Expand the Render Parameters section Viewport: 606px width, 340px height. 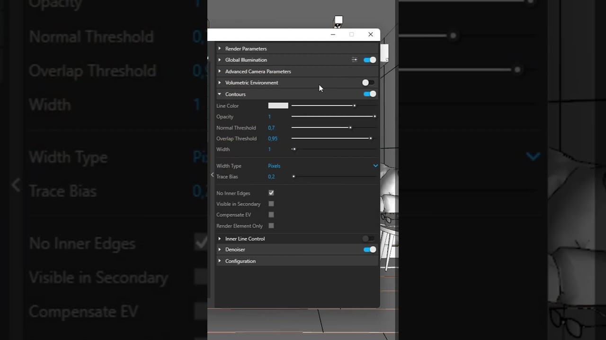(297, 49)
